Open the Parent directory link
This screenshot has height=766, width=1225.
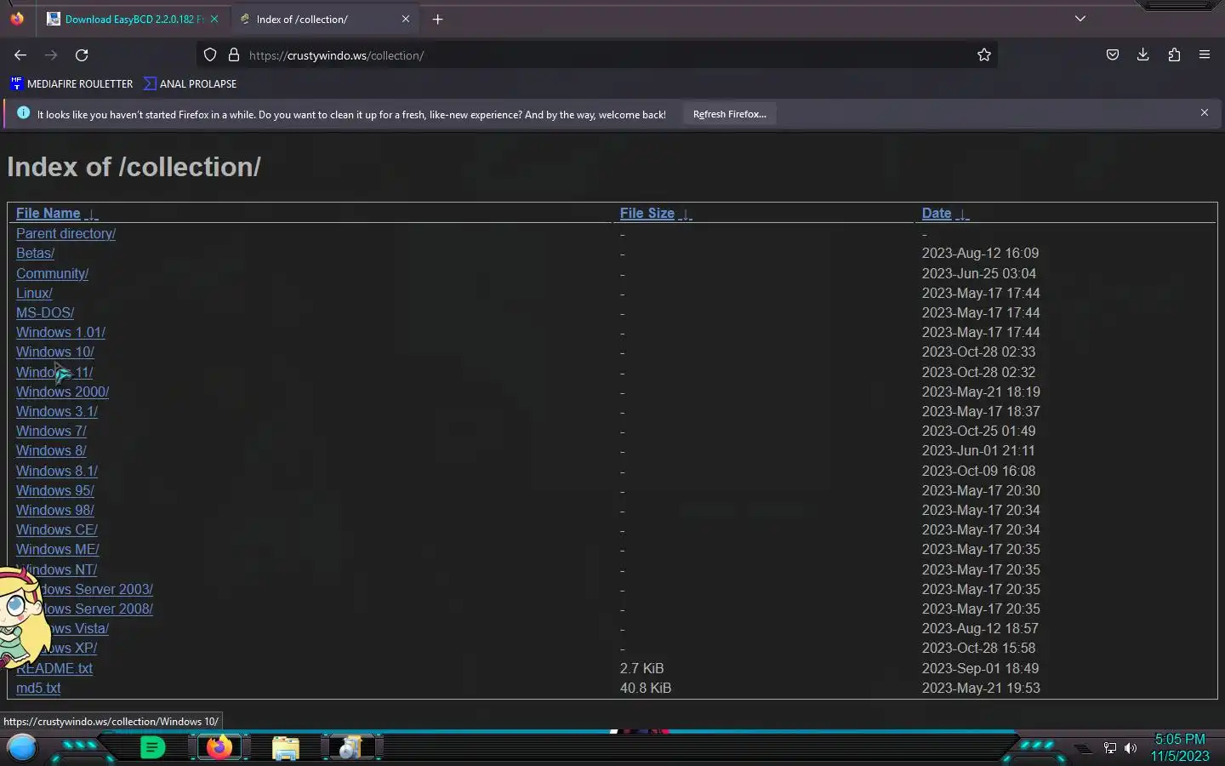(66, 233)
